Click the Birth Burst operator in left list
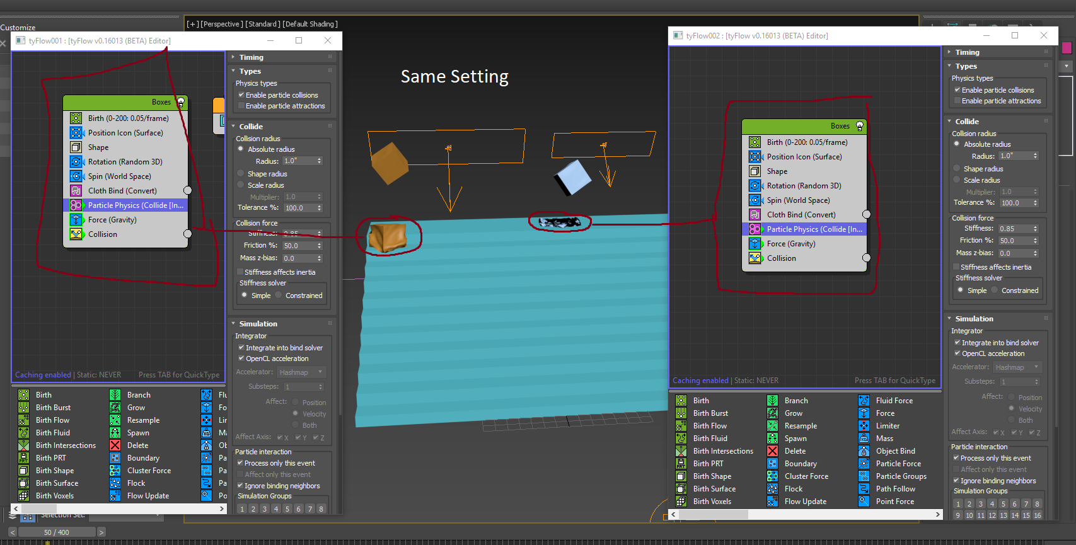 click(53, 408)
